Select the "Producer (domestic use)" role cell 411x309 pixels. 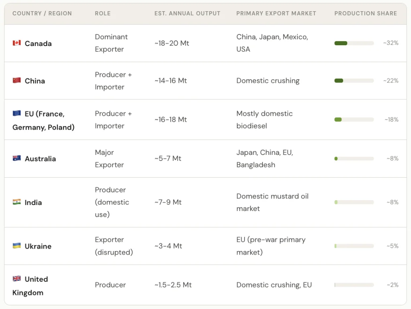click(x=112, y=202)
